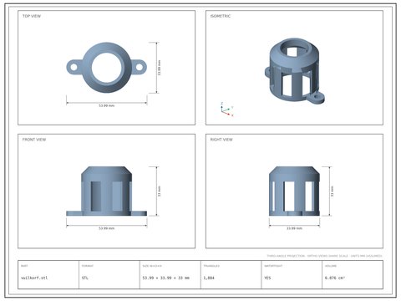Select the 33.99 mm width dimension in right view
This screenshot has height=301, width=401.
(x=294, y=226)
